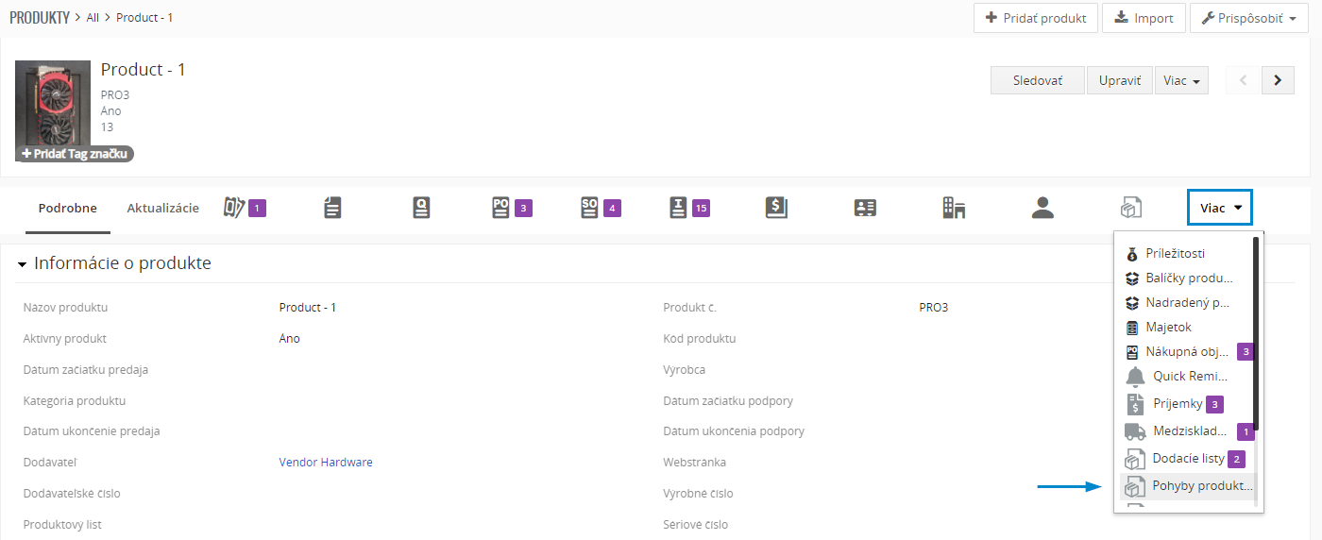The height and width of the screenshot is (540, 1322).
Task: Click PRO3 value of Produkt č. field
Action: [934, 307]
